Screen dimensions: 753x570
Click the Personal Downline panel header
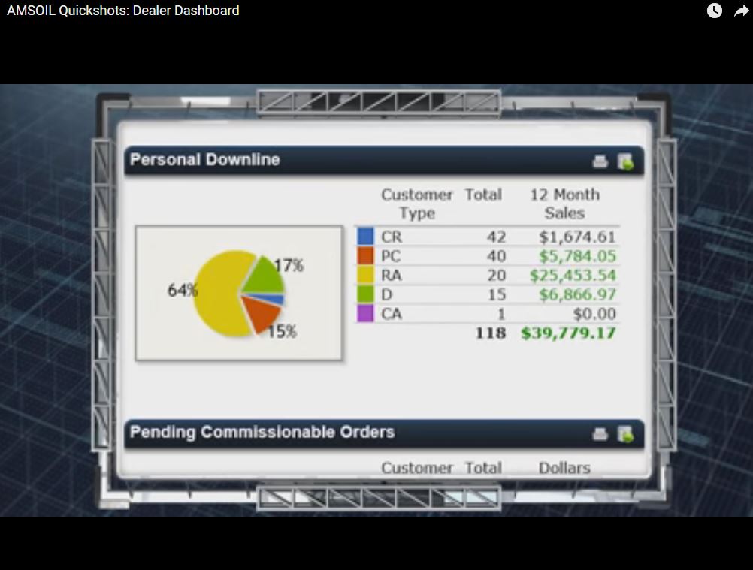(384, 160)
